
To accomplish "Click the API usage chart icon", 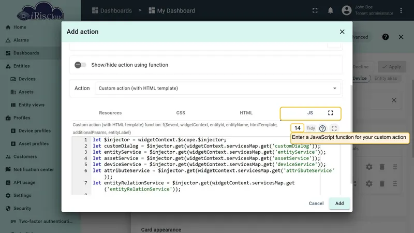I will [x=8, y=183].
